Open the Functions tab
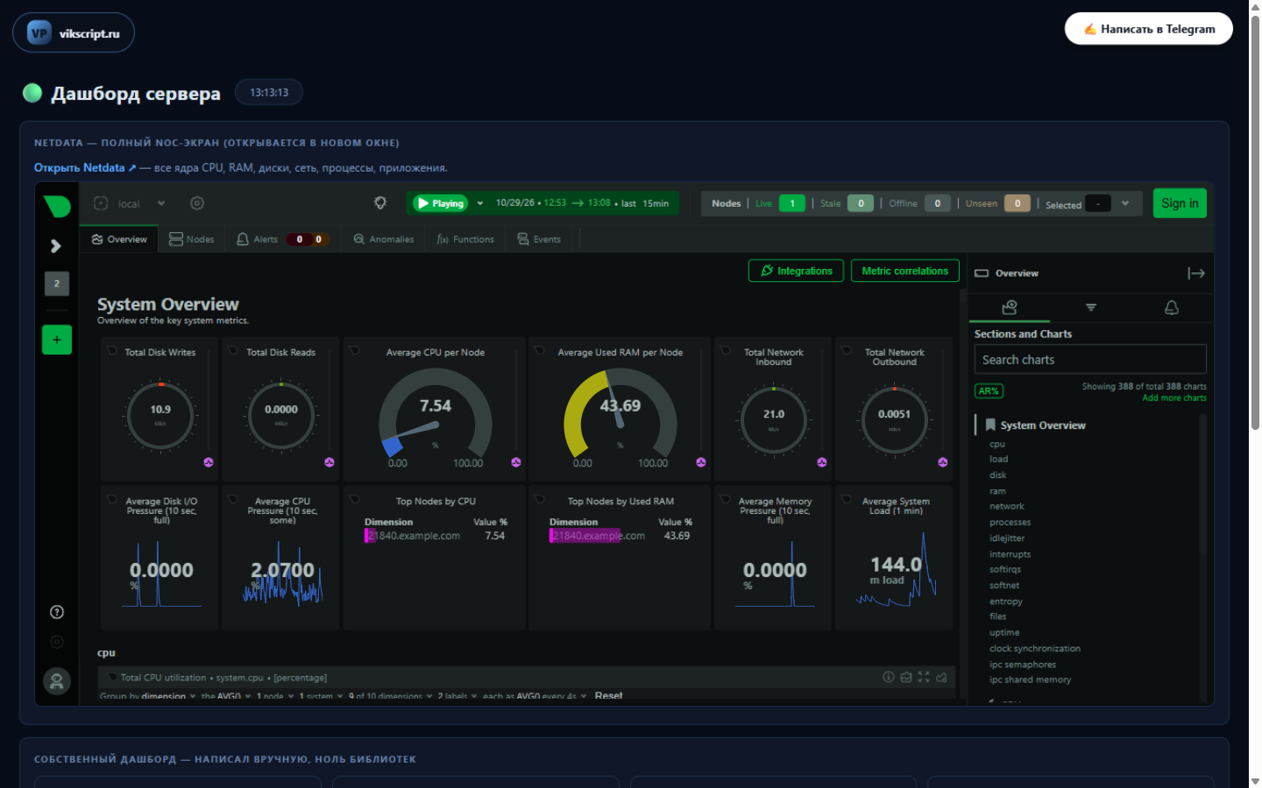 tap(465, 239)
